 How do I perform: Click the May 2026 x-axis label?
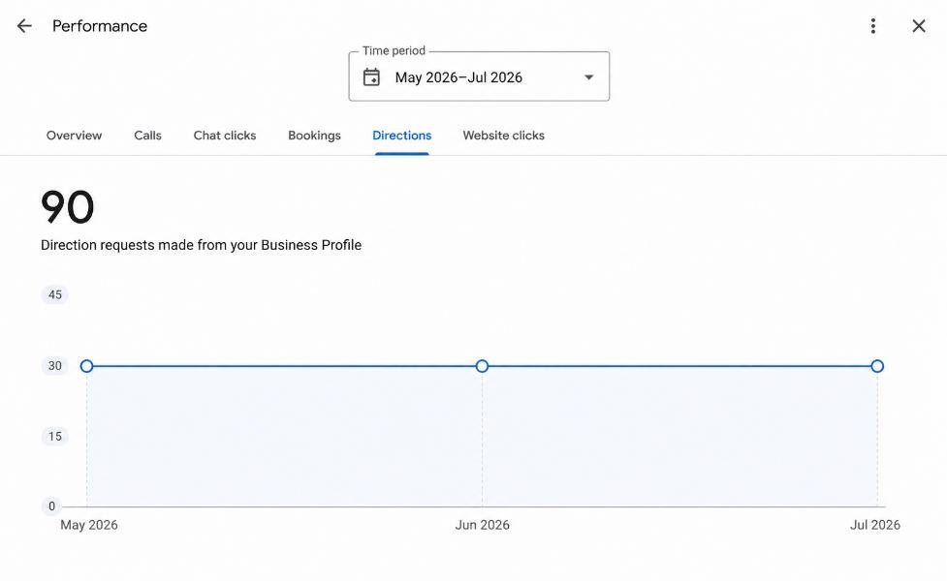coord(89,525)
